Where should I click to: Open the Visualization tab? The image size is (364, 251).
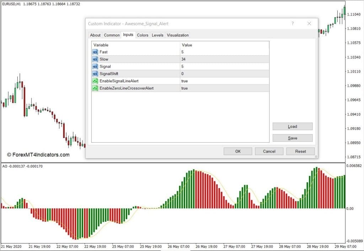[178, 35]
